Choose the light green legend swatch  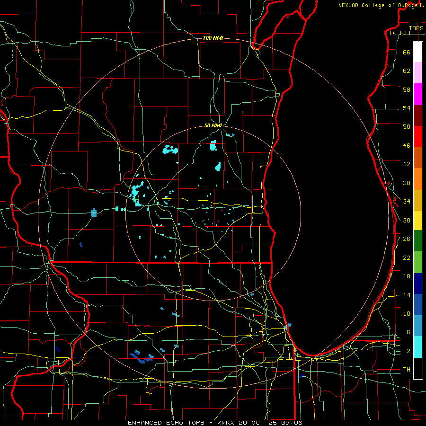click(418, 262)
